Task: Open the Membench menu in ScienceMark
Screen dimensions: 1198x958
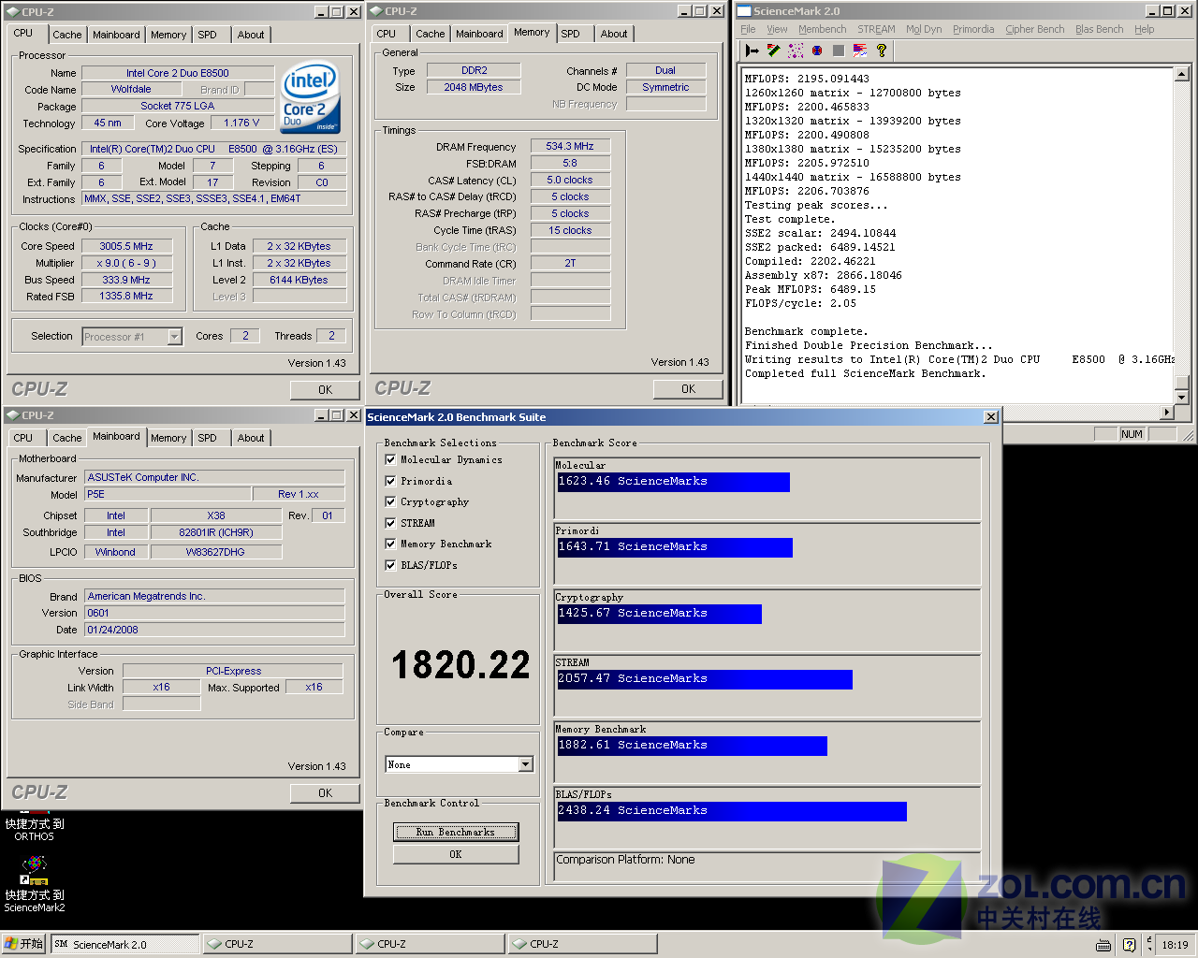Action: 822,29
